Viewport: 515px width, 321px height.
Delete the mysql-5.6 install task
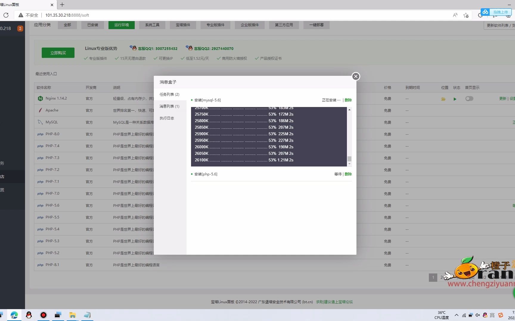click(348, 100)
